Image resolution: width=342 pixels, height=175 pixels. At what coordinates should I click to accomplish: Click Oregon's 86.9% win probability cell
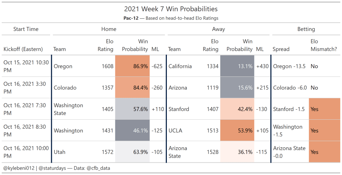coord(132,66)
